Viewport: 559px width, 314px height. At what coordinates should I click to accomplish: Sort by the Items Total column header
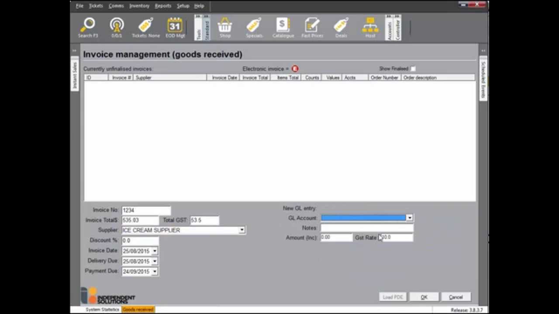pyautogui.click(x=286, y=78)
